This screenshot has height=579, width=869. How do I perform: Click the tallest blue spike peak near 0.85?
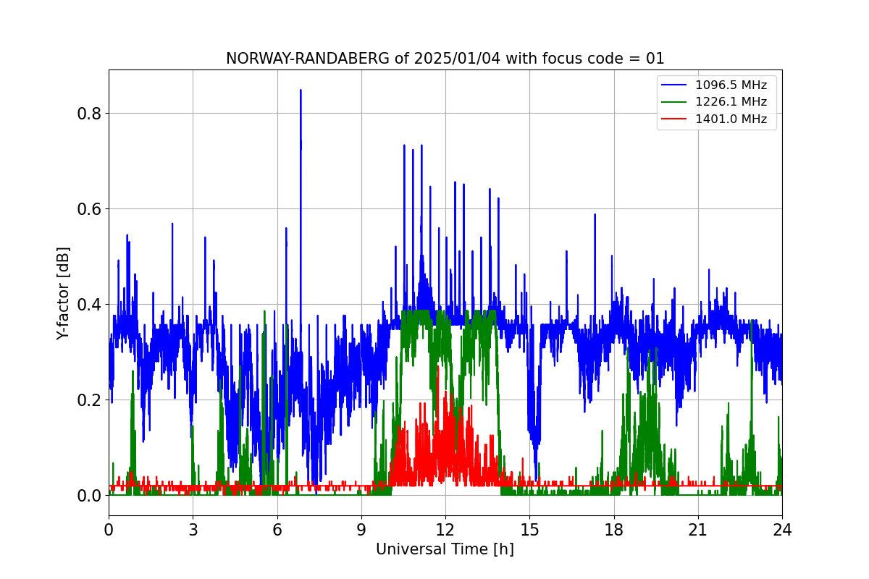(x=301, y=91)
